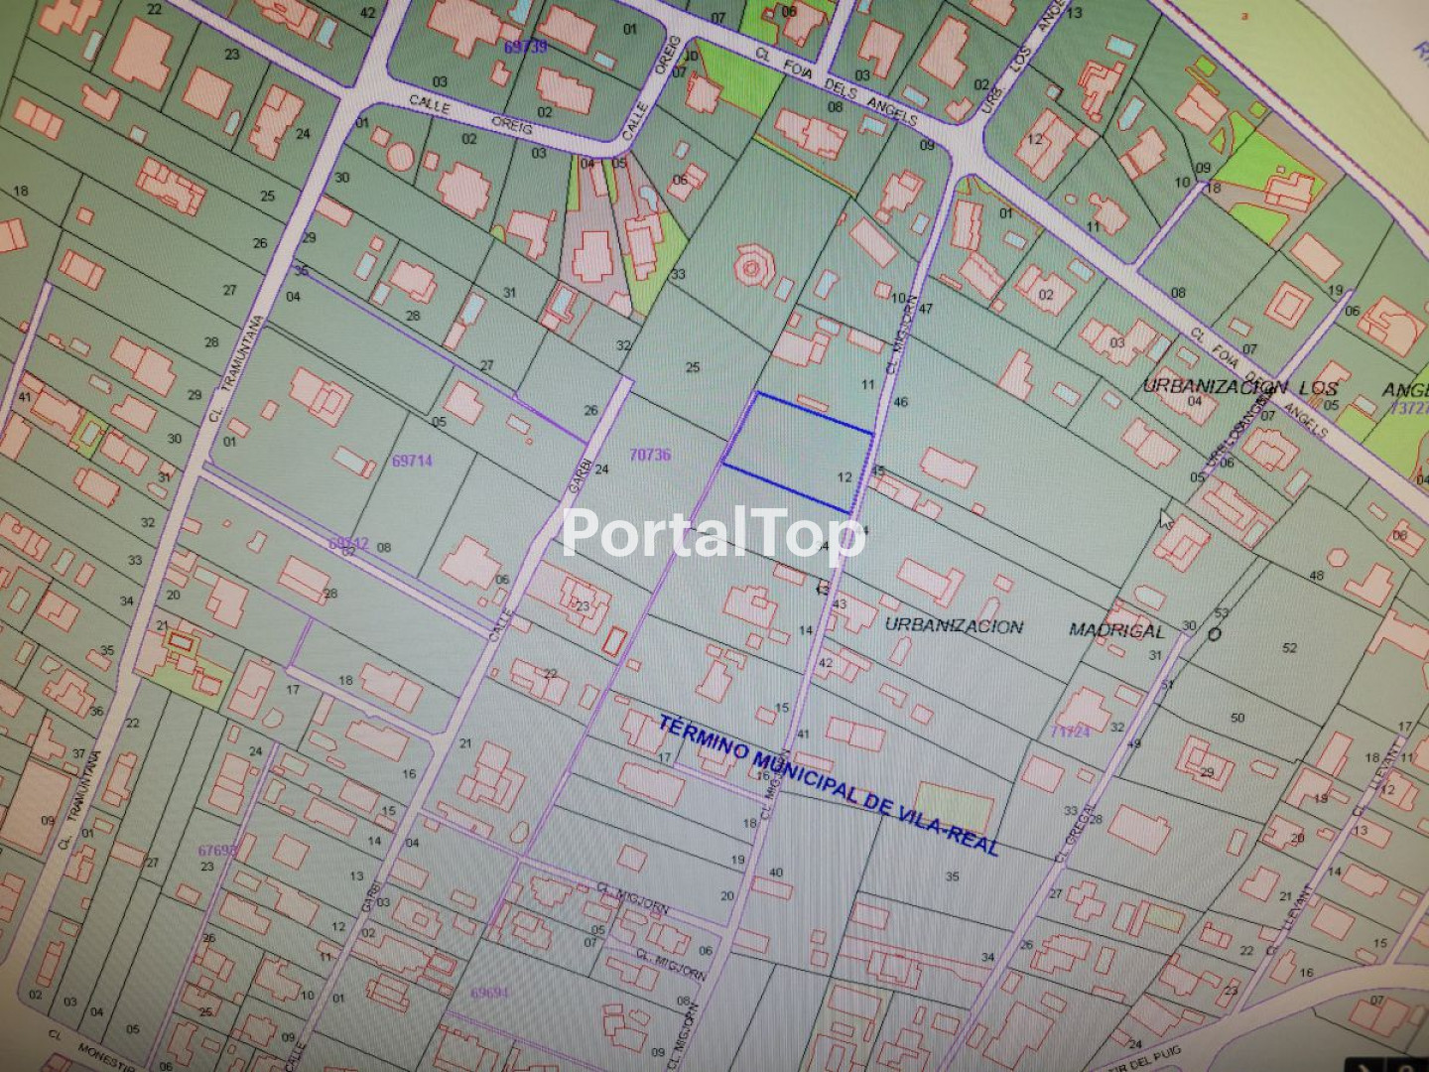
Task: Select parcel number 52
Action: [1289, 648]
